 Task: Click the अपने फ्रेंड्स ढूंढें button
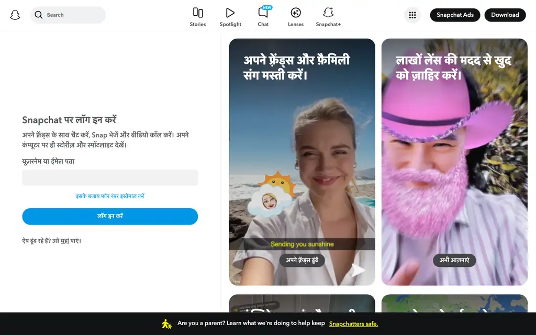(302, 260)
